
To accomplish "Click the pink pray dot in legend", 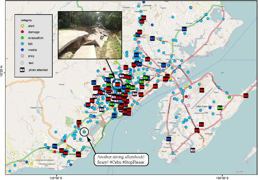I will (22, 56).
